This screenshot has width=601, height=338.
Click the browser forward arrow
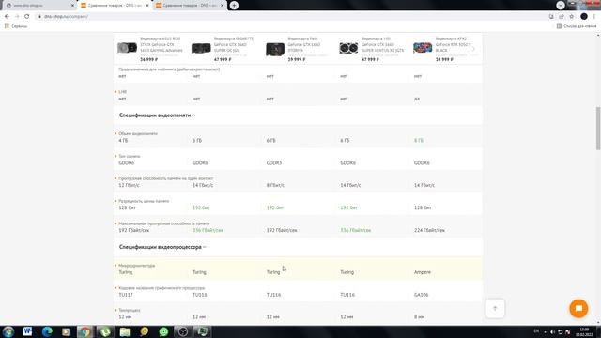17,17
